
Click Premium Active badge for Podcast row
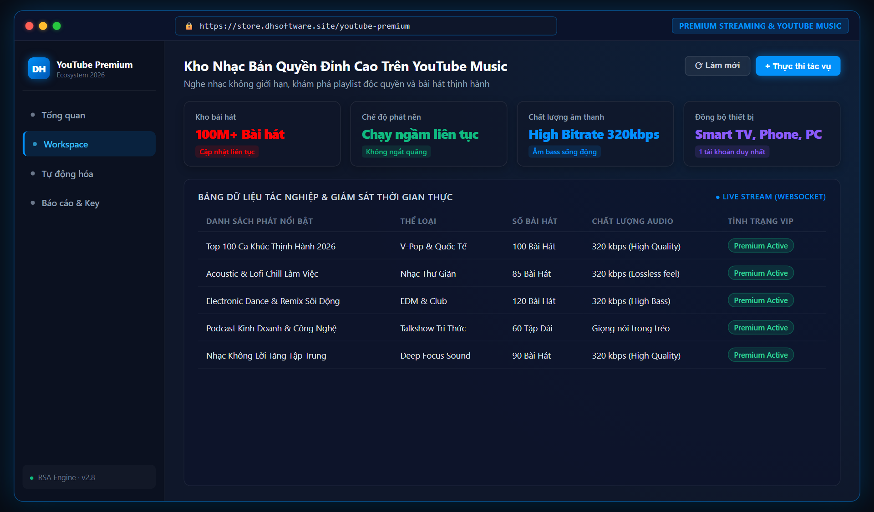click(761, 328)
